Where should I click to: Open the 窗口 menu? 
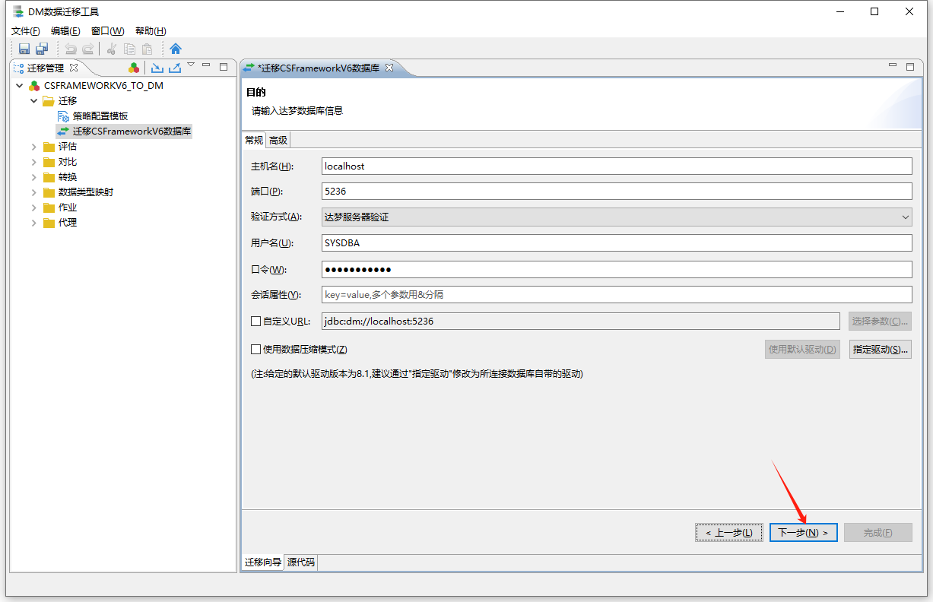click(x=107, y=31)
